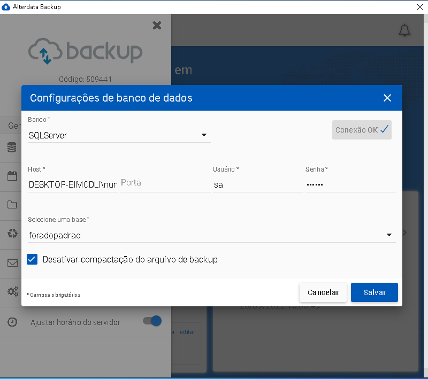Focus the Porta input field
The image size is (428, 379).
pos(165,183)
